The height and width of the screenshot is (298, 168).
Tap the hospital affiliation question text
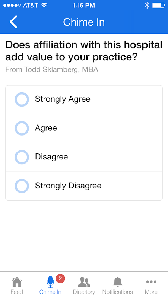click(84, 51)
